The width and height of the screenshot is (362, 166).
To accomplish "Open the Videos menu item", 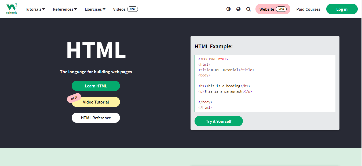I will 119,9.
